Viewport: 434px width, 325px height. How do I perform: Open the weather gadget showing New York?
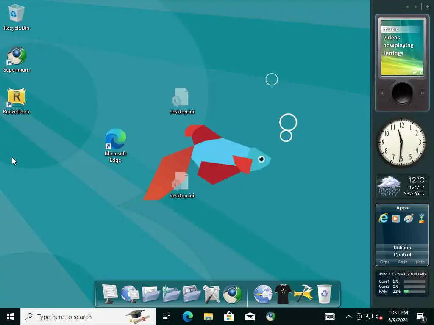[x=402, y=186]
